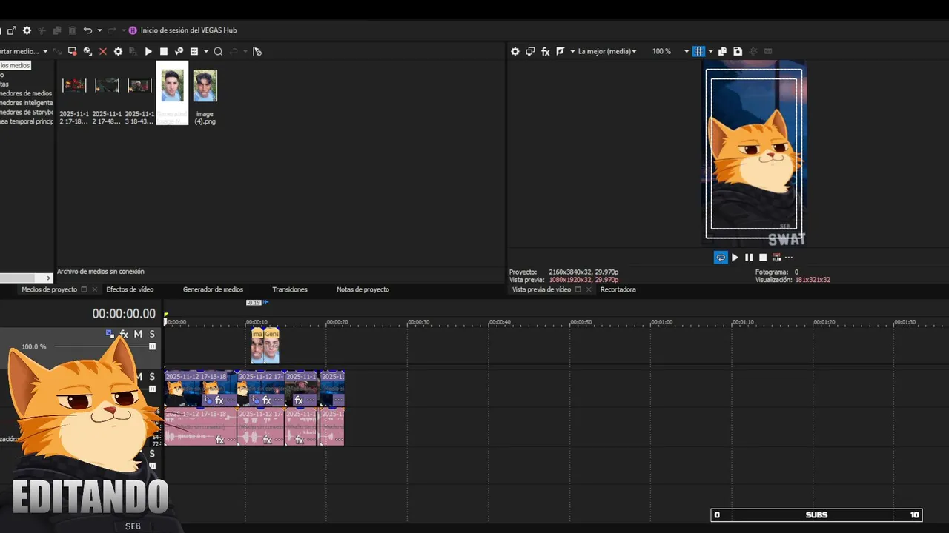The height and width of the screenshot is (533, 949).
Task: Open fx on first 2025-11-12 17-18-18 video clip
Action: 219,400
